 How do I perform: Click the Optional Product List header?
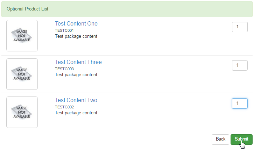127,9
